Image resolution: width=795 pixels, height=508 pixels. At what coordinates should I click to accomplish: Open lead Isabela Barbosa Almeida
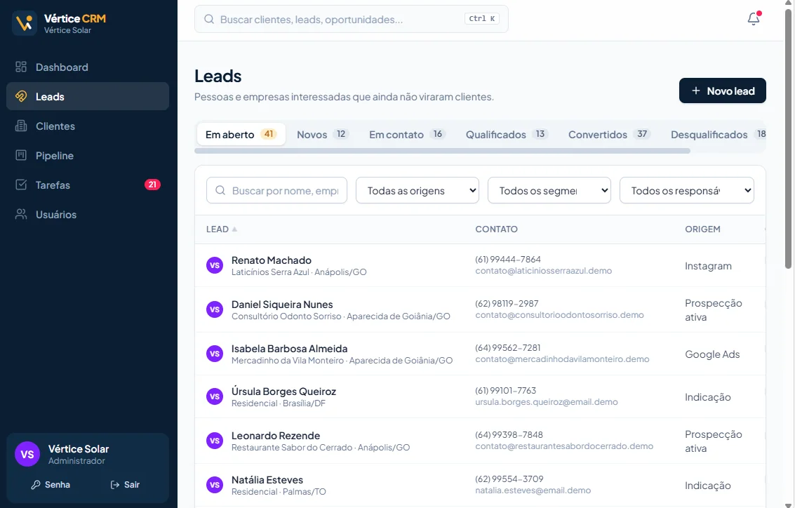point(290,348)
